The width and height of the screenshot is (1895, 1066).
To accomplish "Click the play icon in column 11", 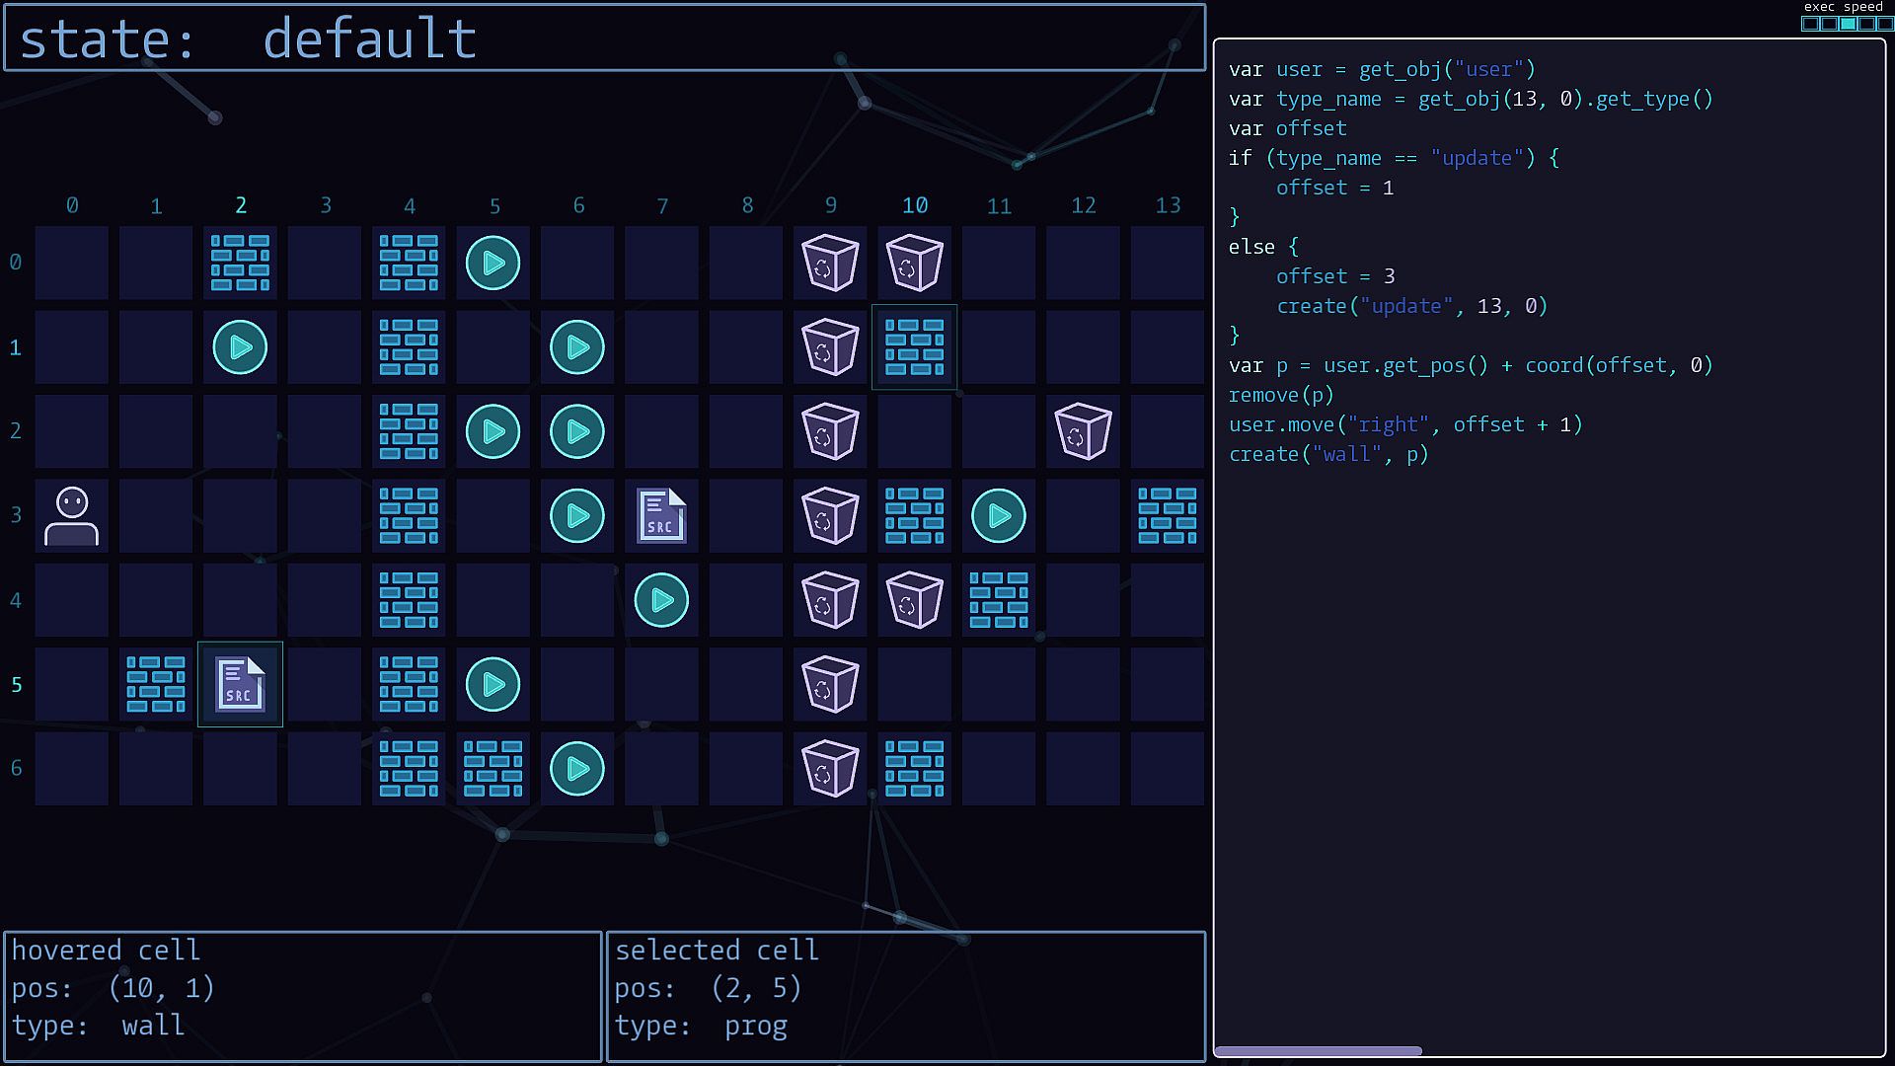I will click(999, 515).
